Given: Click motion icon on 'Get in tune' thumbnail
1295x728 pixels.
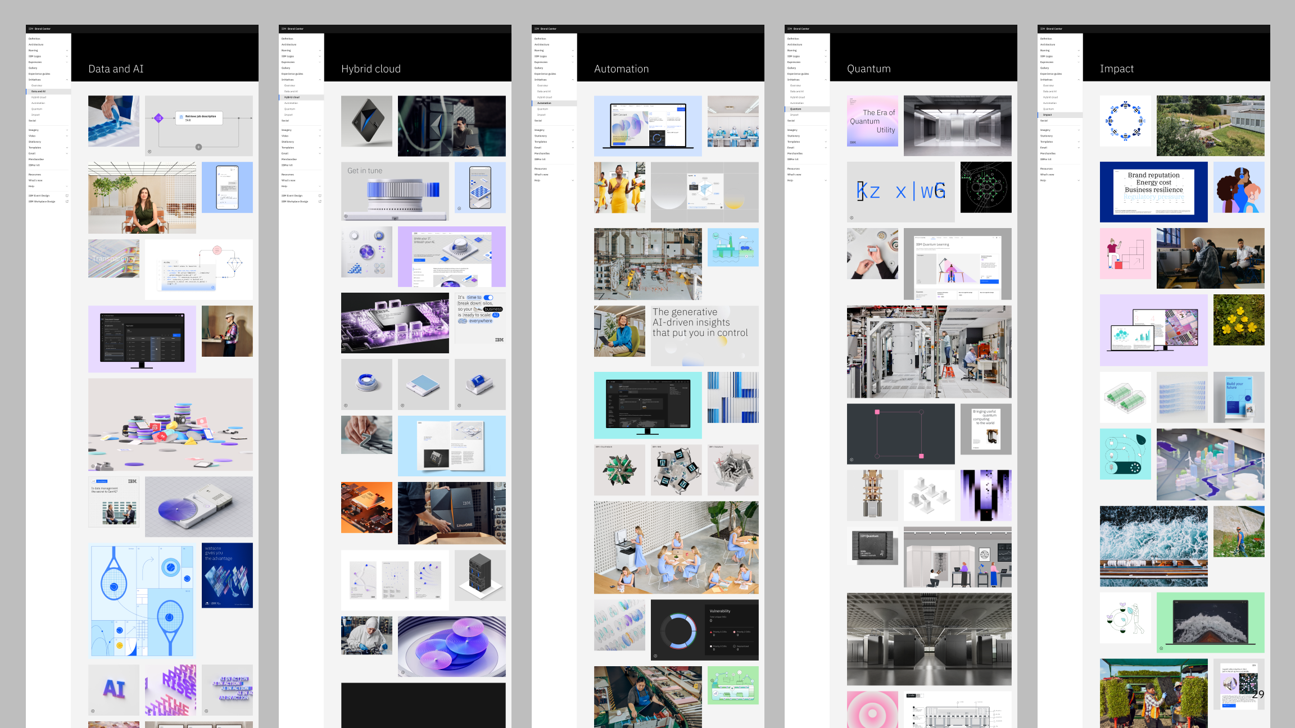Looking at the screenshot, I should pyautogui.click(x=346, y=216).
